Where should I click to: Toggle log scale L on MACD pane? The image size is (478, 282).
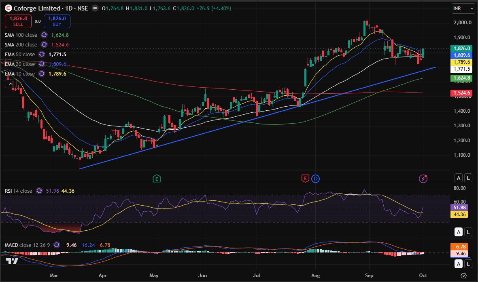pos(468,264)
